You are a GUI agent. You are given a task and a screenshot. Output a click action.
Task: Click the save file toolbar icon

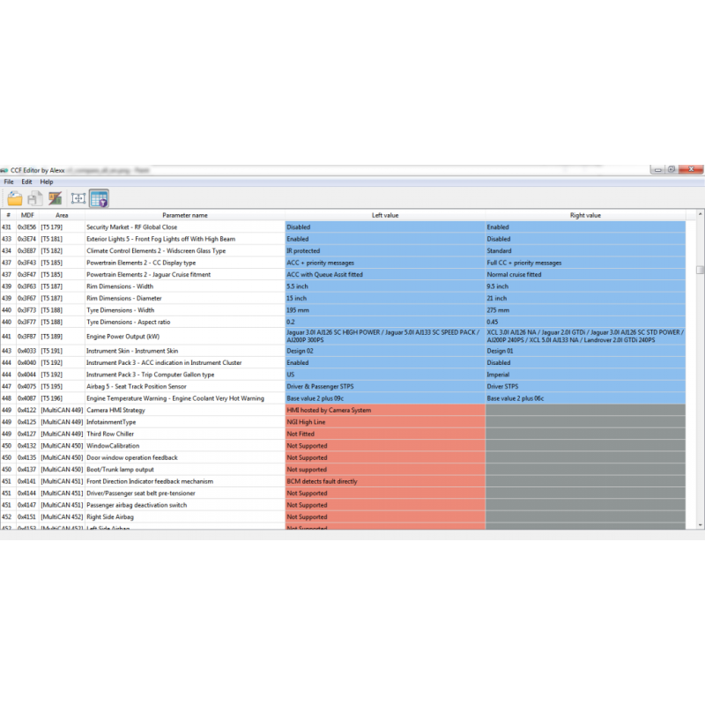coord(33,197)
